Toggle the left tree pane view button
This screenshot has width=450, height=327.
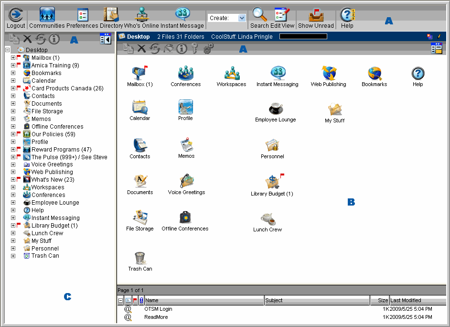pyautogui.click(x=106, y=39)
